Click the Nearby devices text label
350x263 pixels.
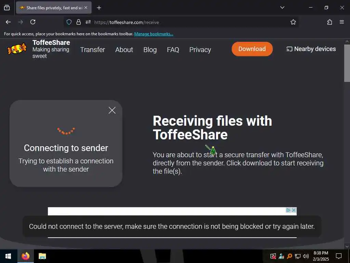click(x=315, y=49)
